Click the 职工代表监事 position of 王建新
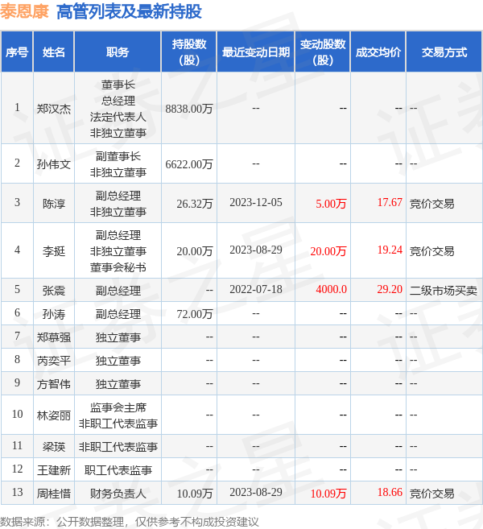This screenshot has height=529, width=483. pyautogui.click(x=118, y=470)
